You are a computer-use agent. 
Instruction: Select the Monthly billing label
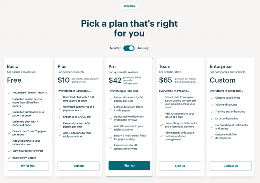(x=115, y=48)
